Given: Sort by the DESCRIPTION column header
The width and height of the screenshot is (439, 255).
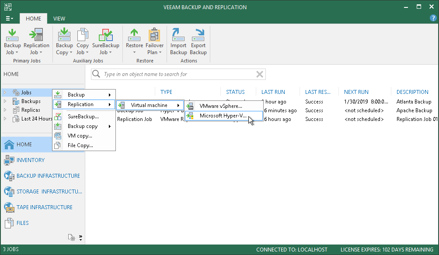Looking at the screenshot, I should (x=412, y=92).
